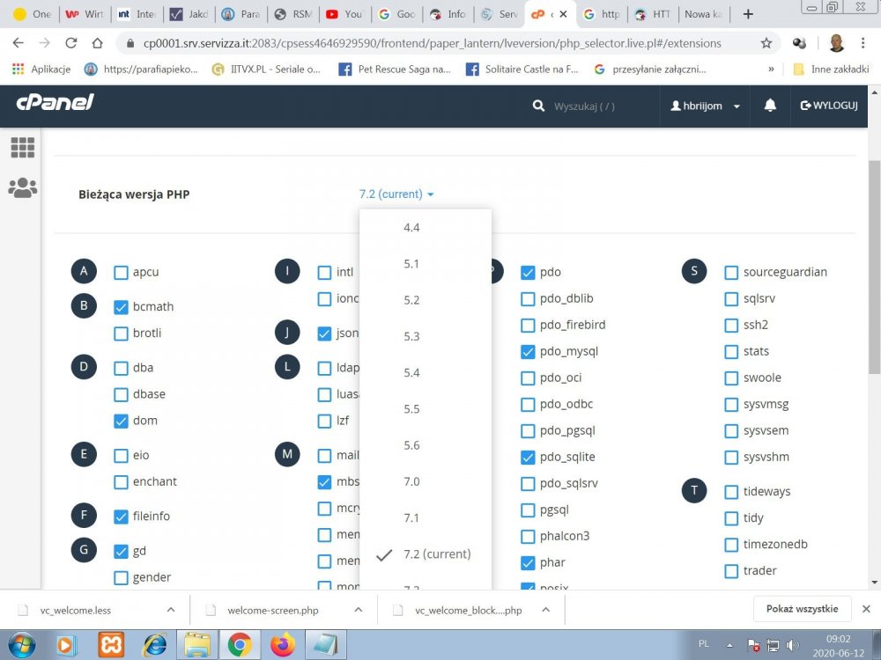
Task: Enable the brotli extension
Action: click(121, 334)
